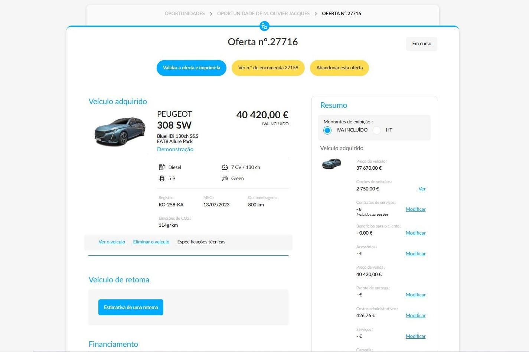Expand Especificações técnicas
The width and height of the screenshot is (529, 352).
pyautogui.click(x=201, y=242)
